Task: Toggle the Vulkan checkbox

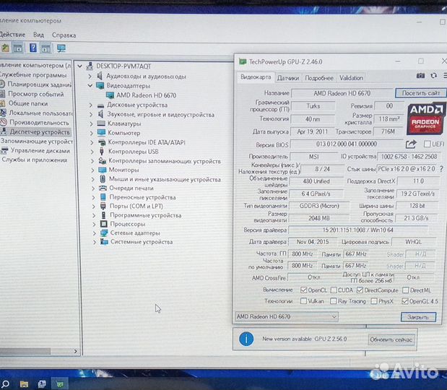Action: (303, 301)
